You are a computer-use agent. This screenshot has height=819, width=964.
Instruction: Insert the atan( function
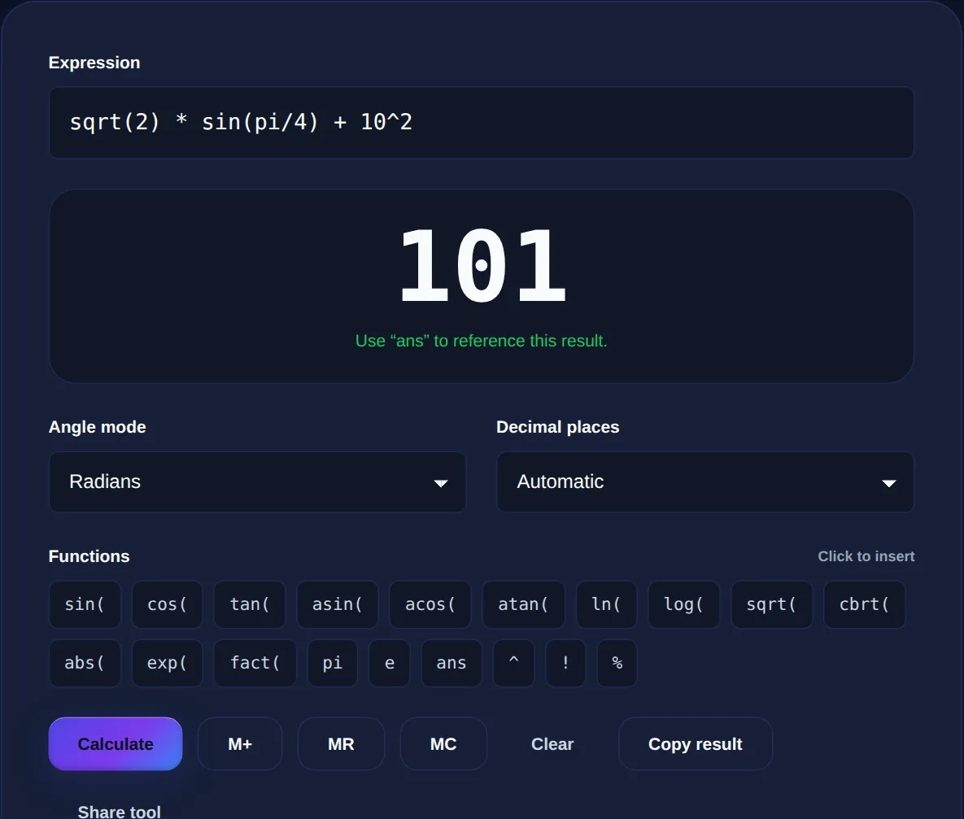pyautogui.click(x=523, y=604)
